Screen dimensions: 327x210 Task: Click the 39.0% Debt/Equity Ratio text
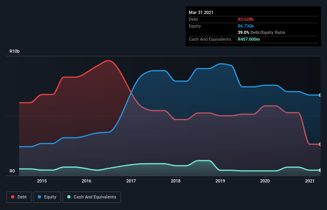(261, 32)
